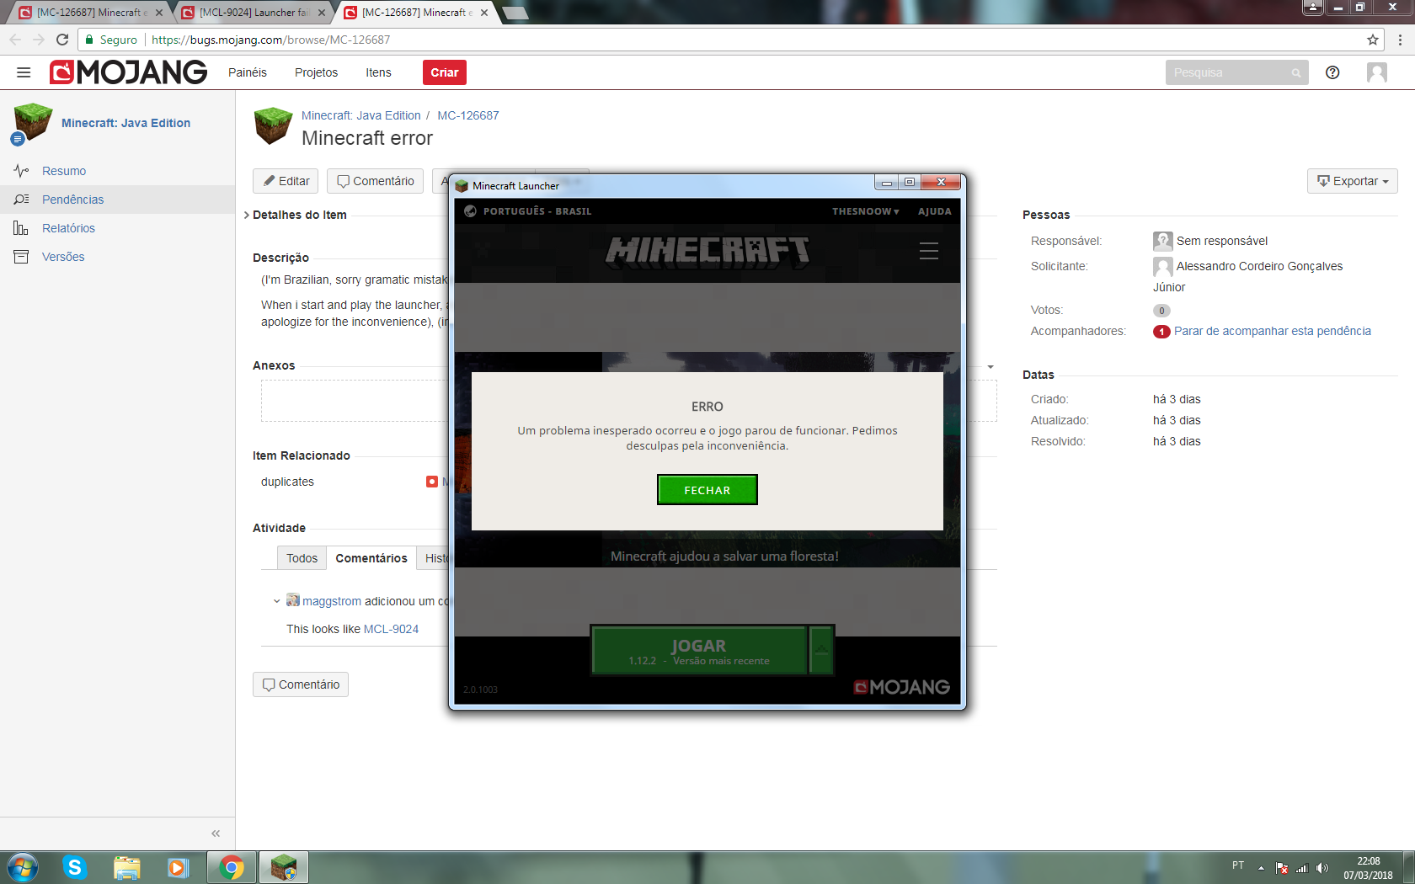Viewport: 1415px width, 884px height.
Task: Click the globe language icon in launcher
Action: tap(470, 211)
